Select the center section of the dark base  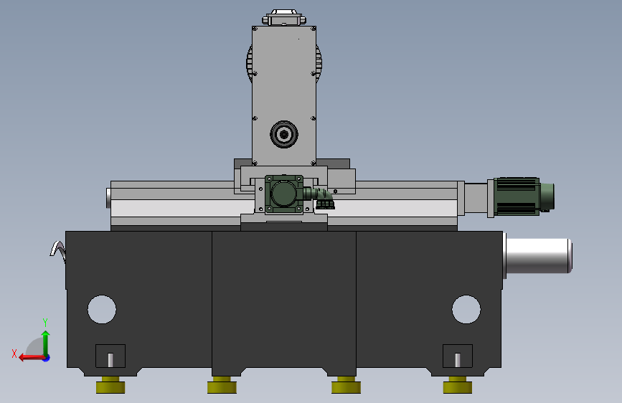click(x=284, y=303)
